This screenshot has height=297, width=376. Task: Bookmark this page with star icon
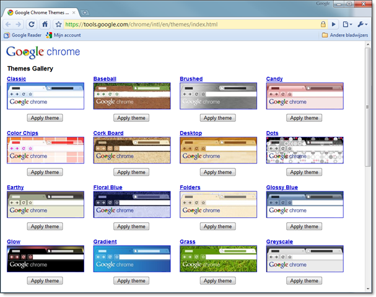pos(58,24)
